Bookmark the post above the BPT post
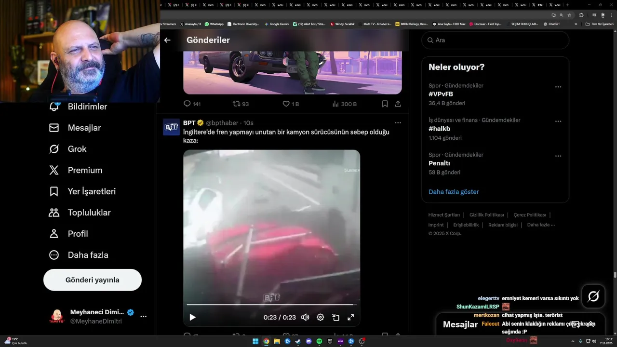The width and height of the screenshot is (617, 347). [385, 104]
